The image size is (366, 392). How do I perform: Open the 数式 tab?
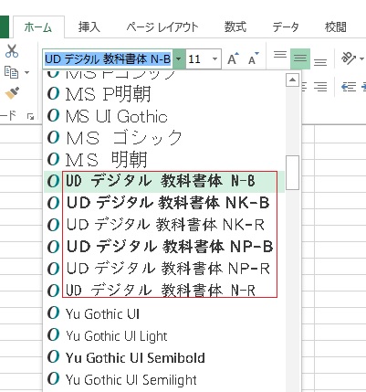[x=235, y=27]
